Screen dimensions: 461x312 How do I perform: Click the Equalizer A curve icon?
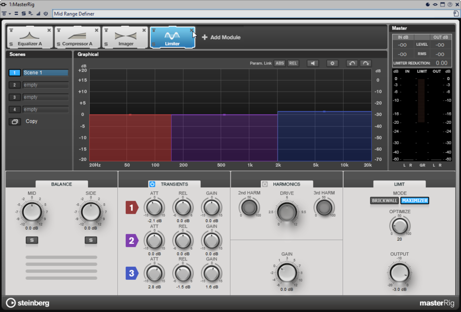click(29, 35)
